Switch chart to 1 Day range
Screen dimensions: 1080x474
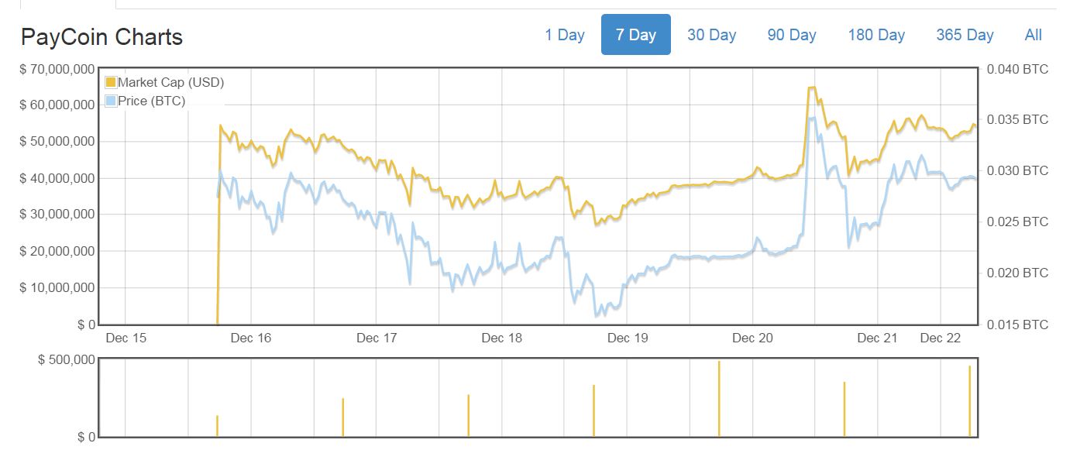coord(565,35)
